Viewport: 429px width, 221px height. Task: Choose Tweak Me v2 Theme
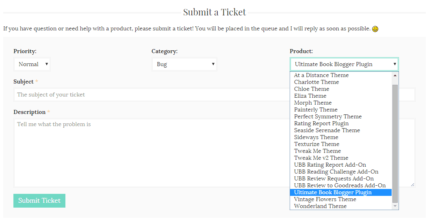pos(321,158)
